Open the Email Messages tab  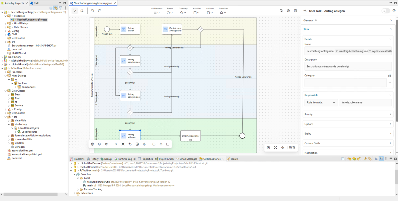pyautogui.click(x=187, y=159)
